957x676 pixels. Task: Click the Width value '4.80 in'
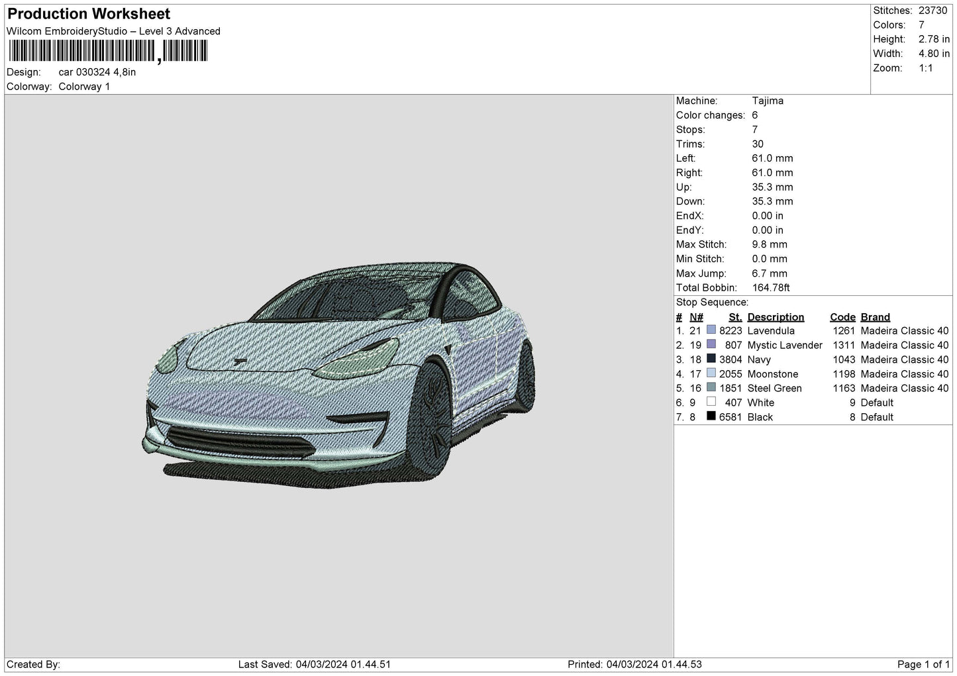pyautogui.click(x=934, y=54)
